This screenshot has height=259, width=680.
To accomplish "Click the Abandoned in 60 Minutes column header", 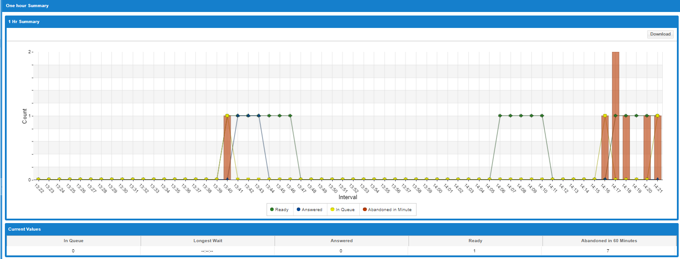I will click(609, 241).
